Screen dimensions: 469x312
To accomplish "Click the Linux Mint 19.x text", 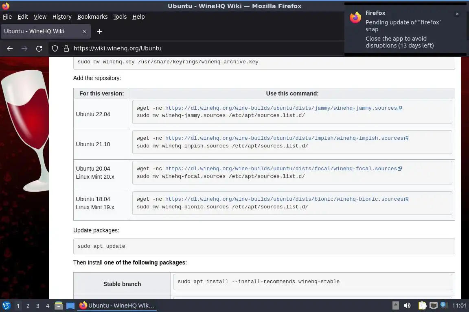I will pos(95,207).
